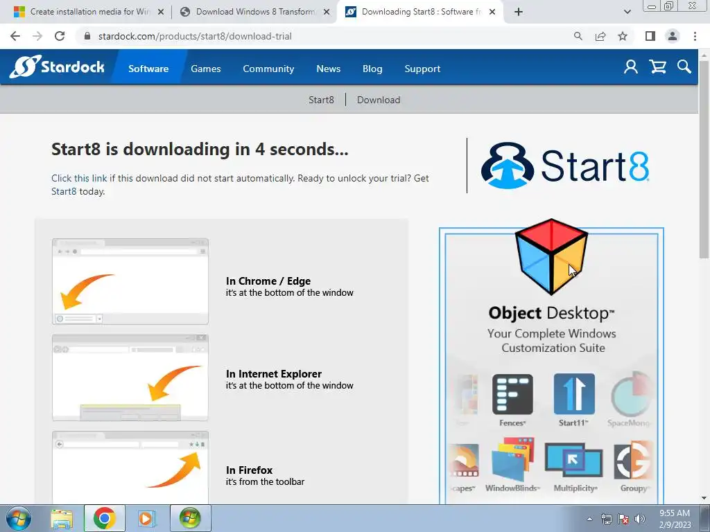710x532 pixels.
Task: Click the Chrome zoom magnifier icon
Action: click(578, 36)
